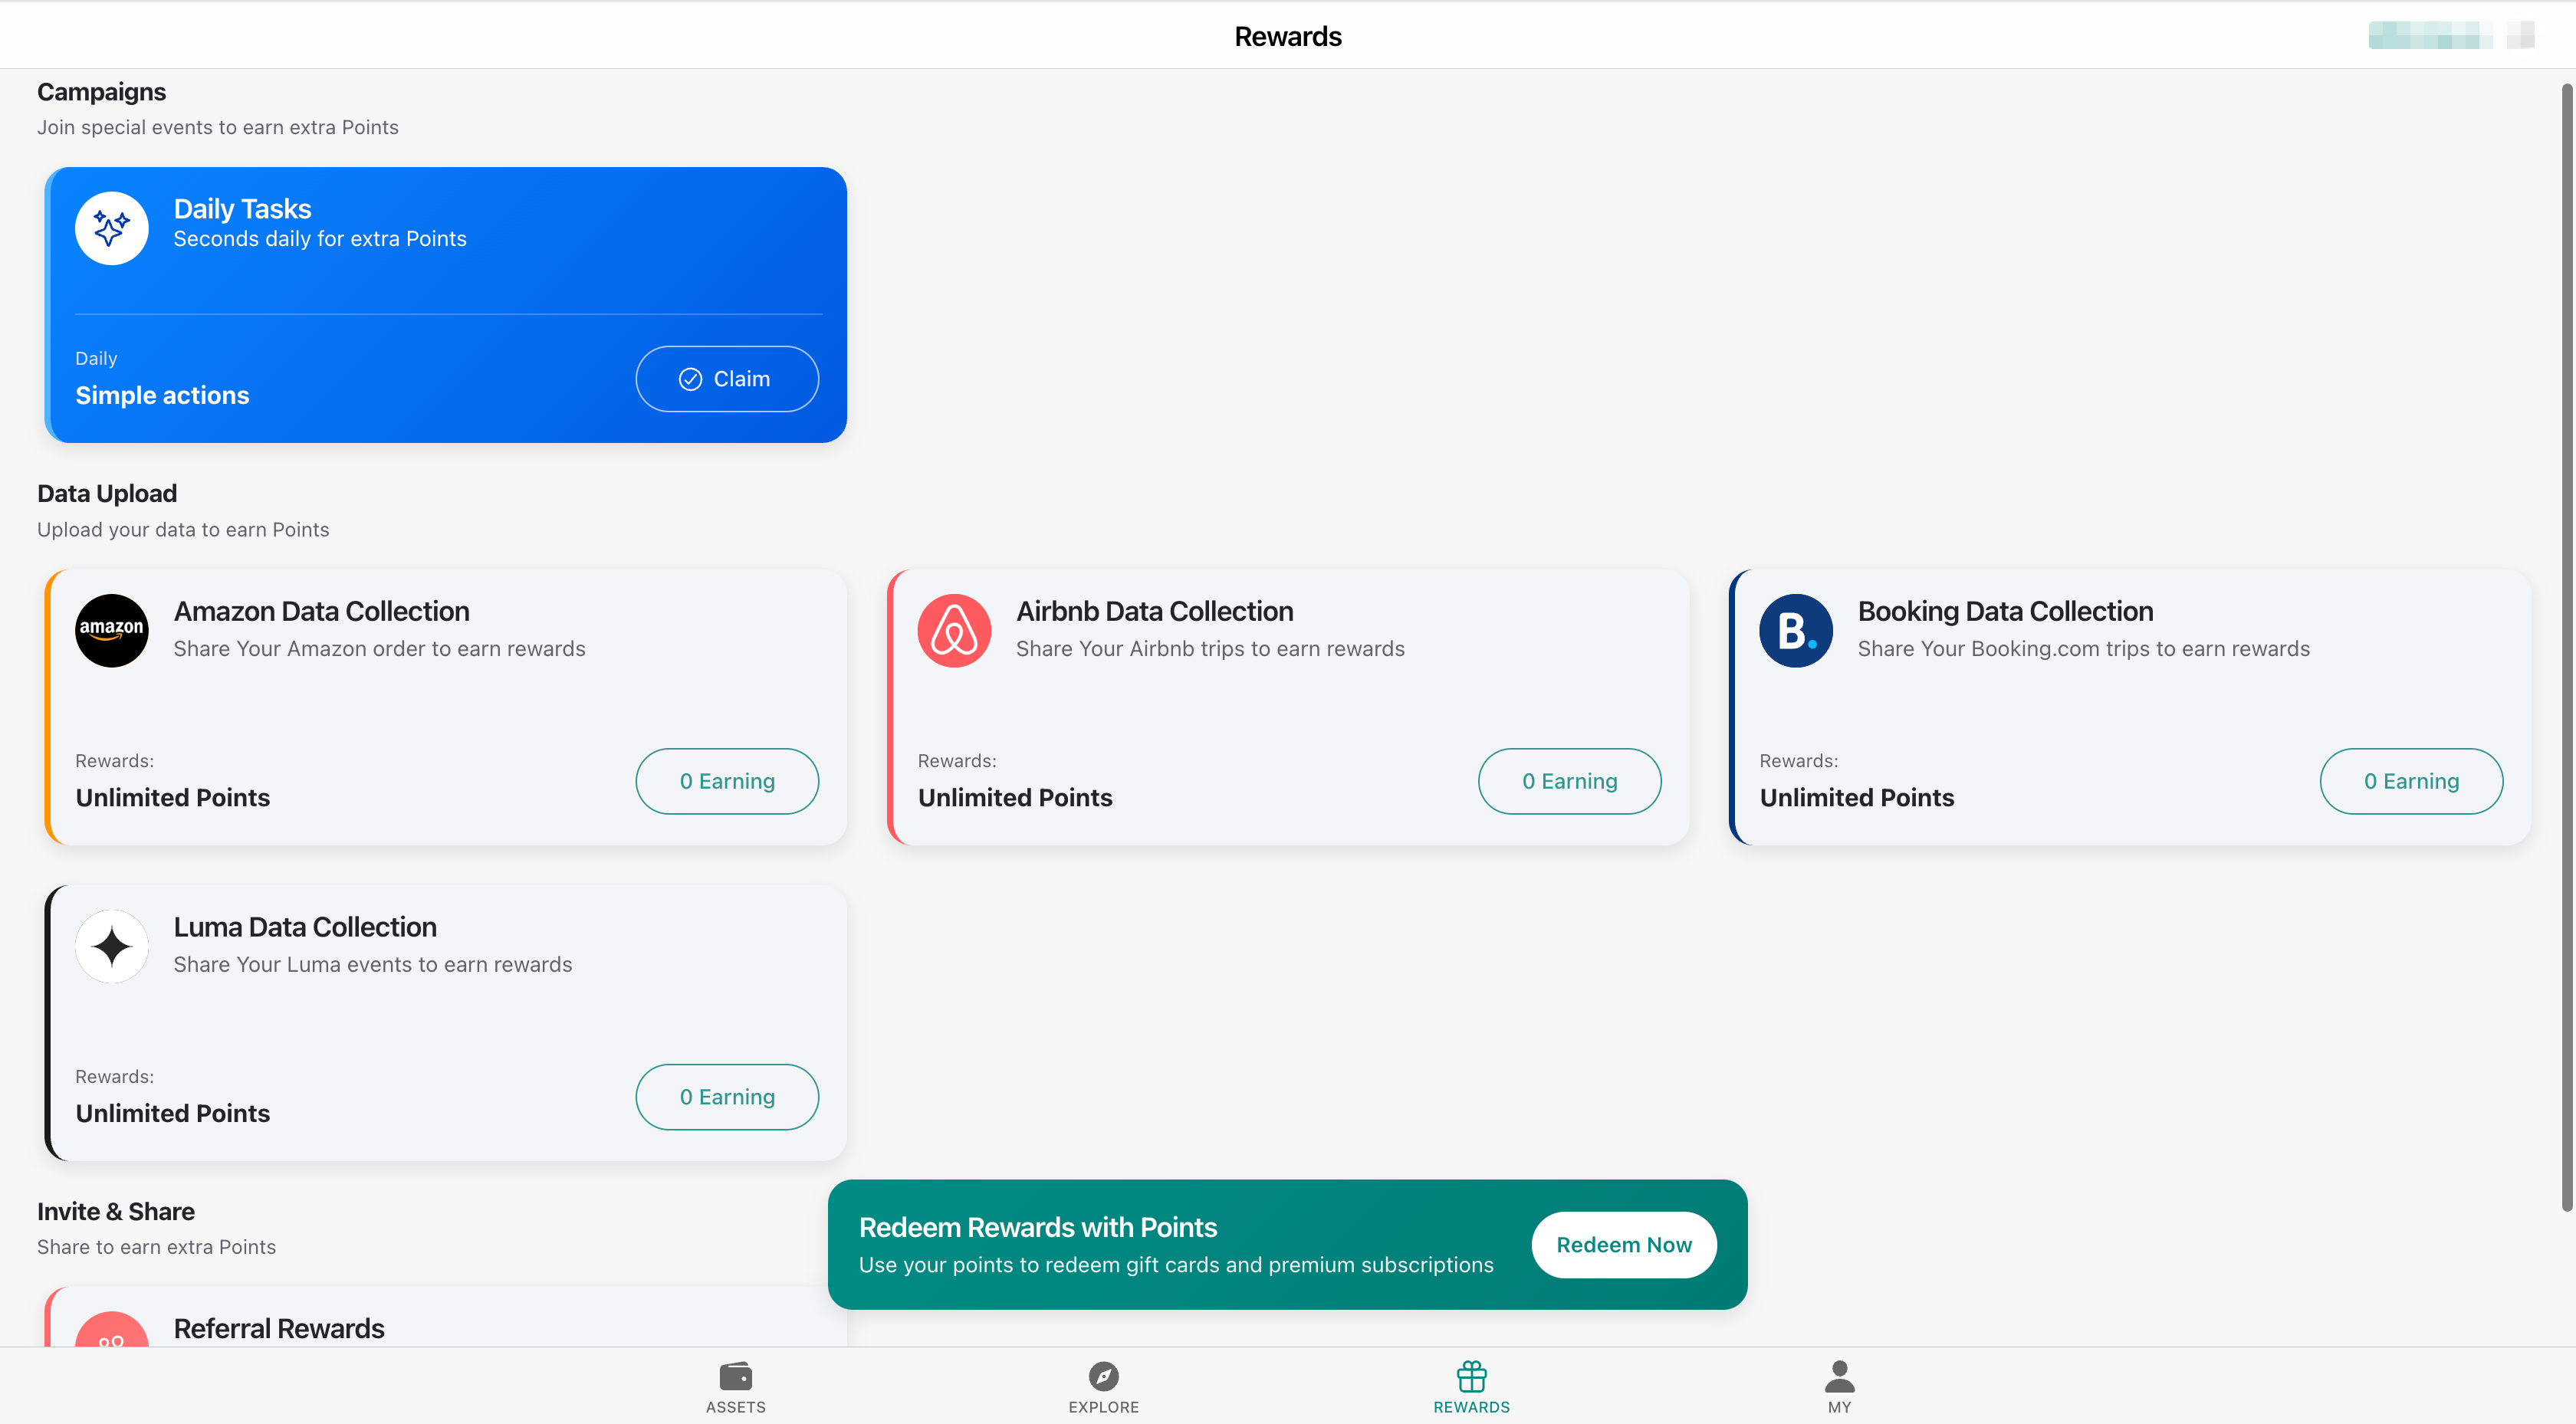Click the Airbnb logo icon
This screenshot has width=2576, height=1424.
[x=954, y=630]
